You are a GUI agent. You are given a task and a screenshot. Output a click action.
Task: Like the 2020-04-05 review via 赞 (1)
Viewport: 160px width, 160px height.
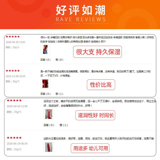[64, 125]
